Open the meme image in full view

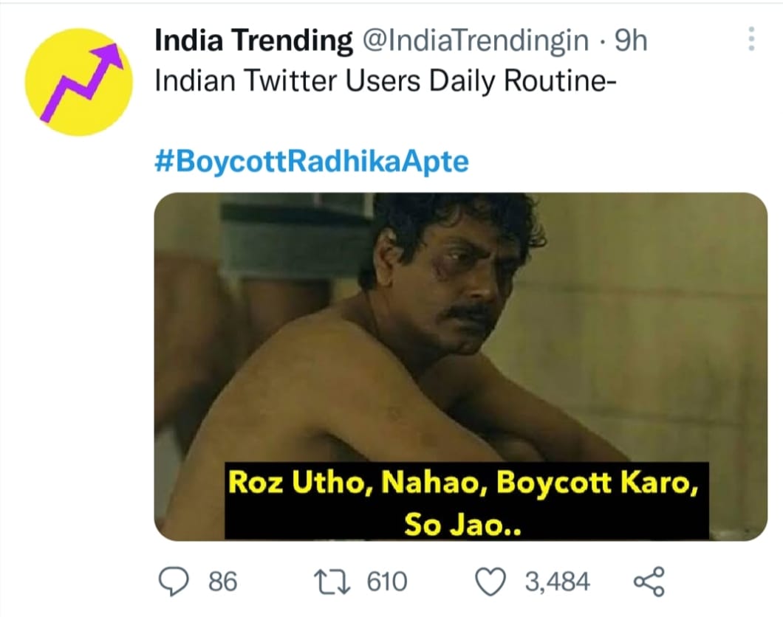point(461,332)
